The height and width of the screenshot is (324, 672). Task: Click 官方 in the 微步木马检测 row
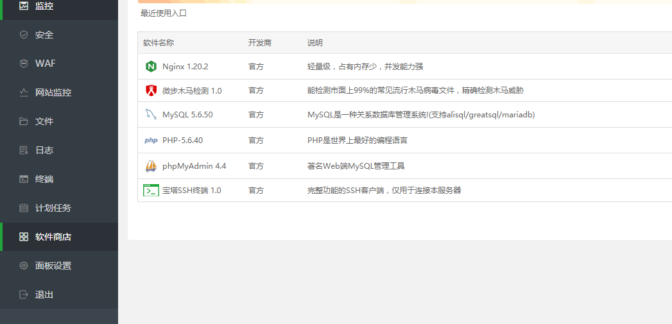[x=256, y=90]
